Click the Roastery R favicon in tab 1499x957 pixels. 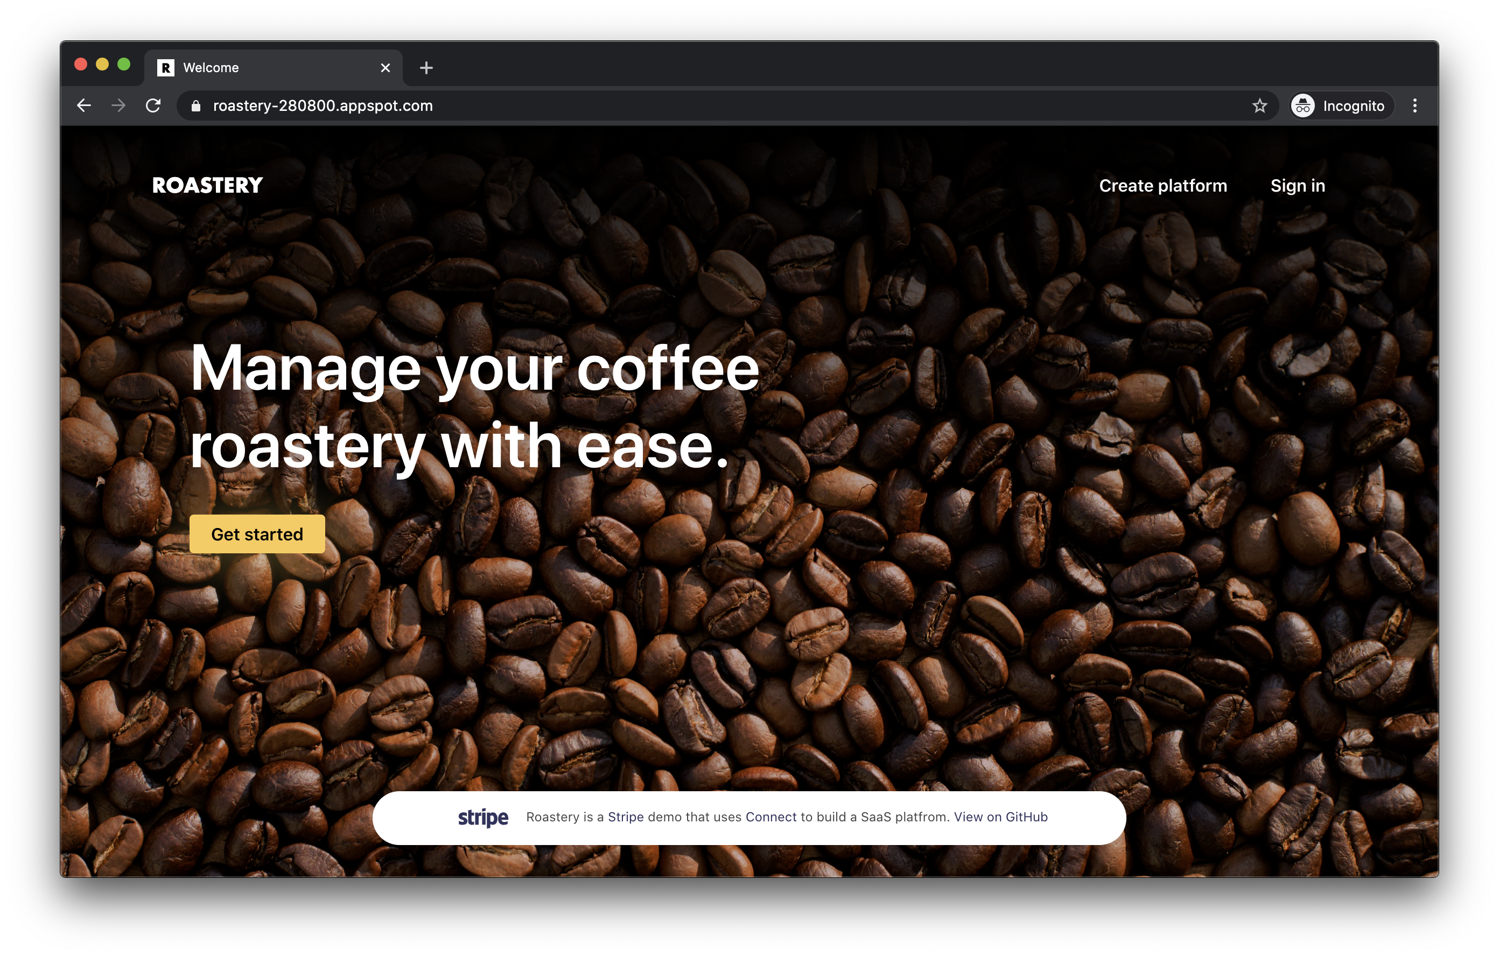(x=166, y=68)
